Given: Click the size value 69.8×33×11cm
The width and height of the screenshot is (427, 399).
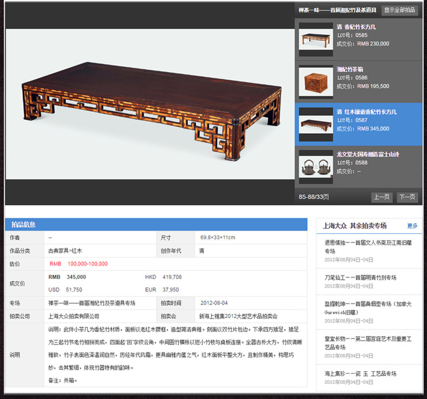Looking at the screenshot, I should 218,238.
